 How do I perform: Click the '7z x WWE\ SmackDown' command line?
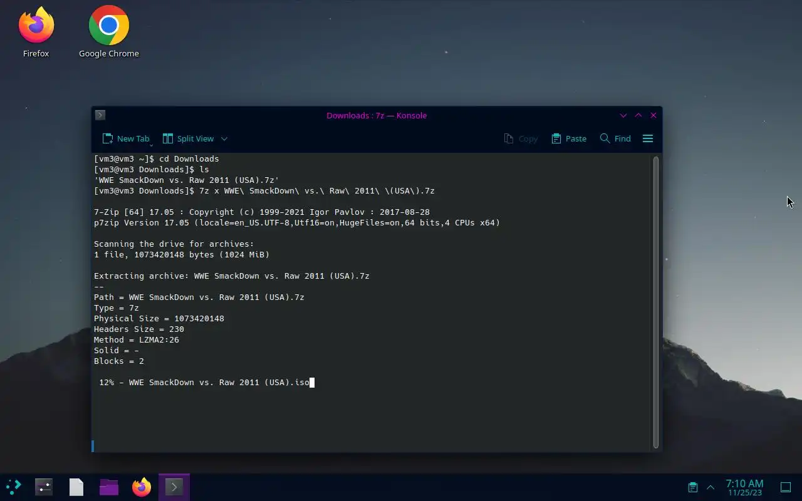pos(264,191)
